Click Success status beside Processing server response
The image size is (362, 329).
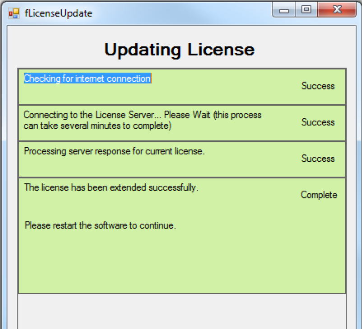pyautogui.click(x=318, y=158)
